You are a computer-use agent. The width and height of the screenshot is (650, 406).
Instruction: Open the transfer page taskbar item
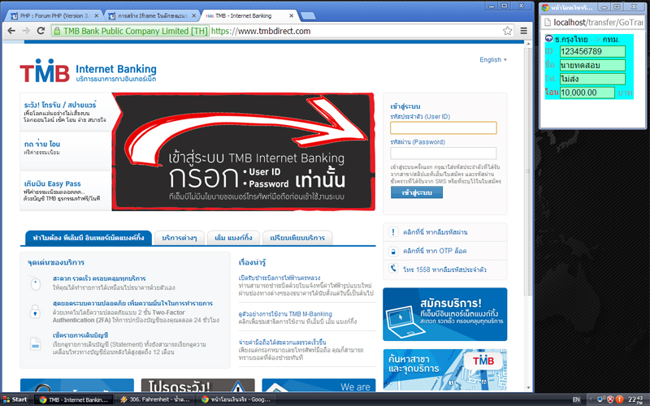tap(236, 400)
